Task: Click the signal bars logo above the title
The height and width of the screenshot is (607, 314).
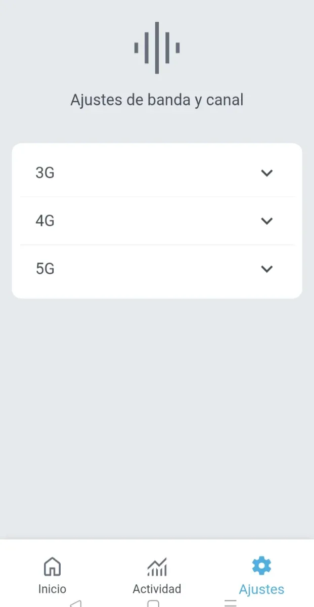Action: 157,47
